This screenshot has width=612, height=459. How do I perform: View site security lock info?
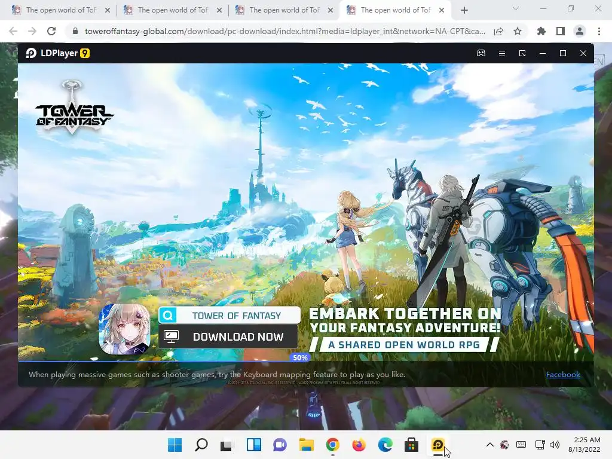pyautogui.click(x=75, y=31)
